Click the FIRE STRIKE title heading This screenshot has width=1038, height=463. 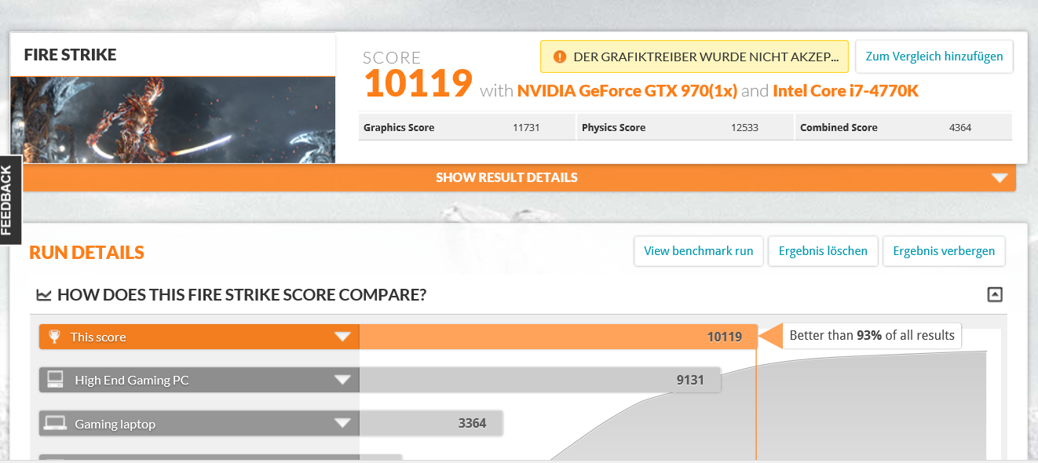pos(70,55)
